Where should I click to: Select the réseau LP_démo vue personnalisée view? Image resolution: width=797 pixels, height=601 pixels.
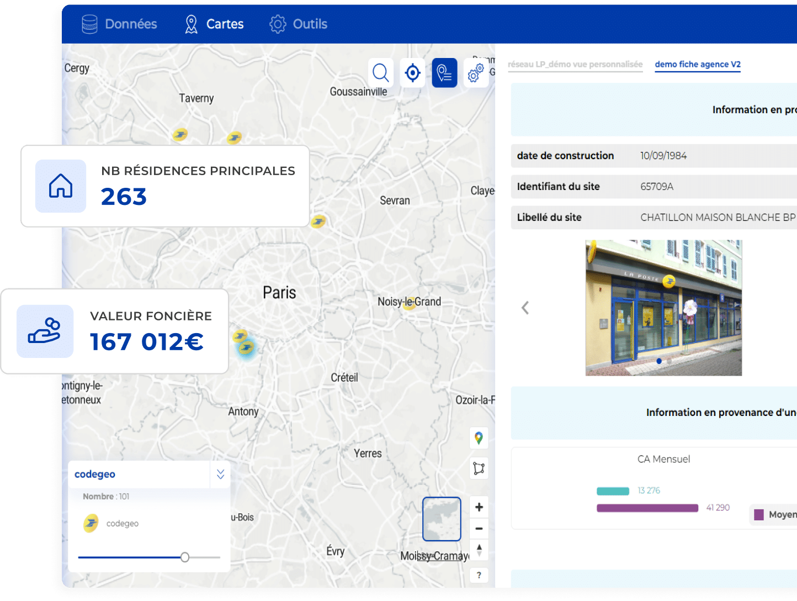point(575,64)
